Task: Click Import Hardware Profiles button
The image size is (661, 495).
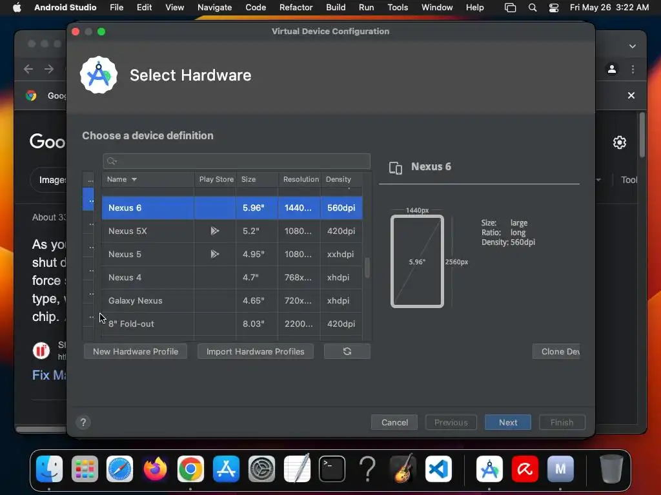Action: (x=255, y=351)
